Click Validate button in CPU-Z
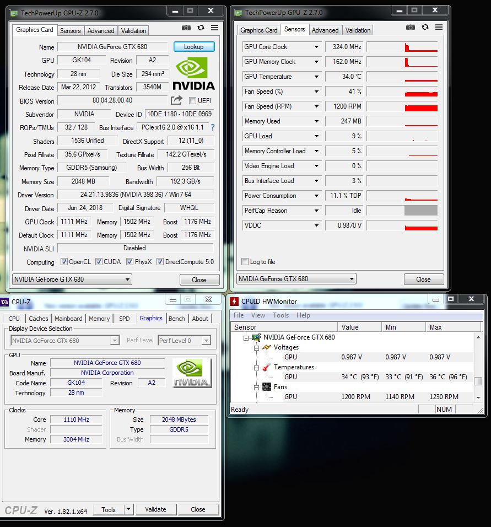 tap(155, 509)
